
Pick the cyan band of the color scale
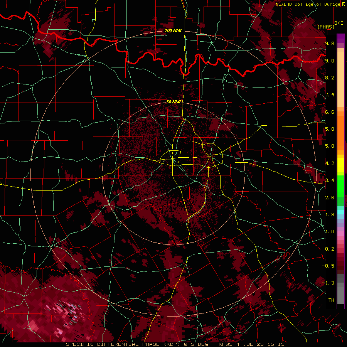point(340,212)
